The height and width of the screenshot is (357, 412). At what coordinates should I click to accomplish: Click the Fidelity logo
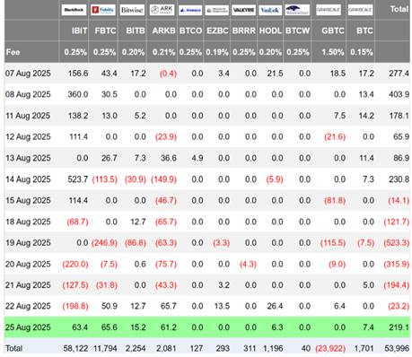[103, 10]
